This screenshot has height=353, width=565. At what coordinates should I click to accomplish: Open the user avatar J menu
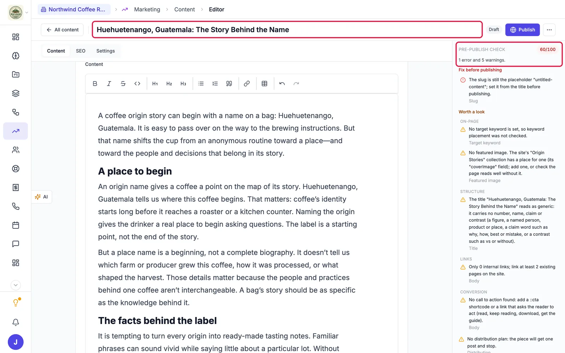point(16,342)
